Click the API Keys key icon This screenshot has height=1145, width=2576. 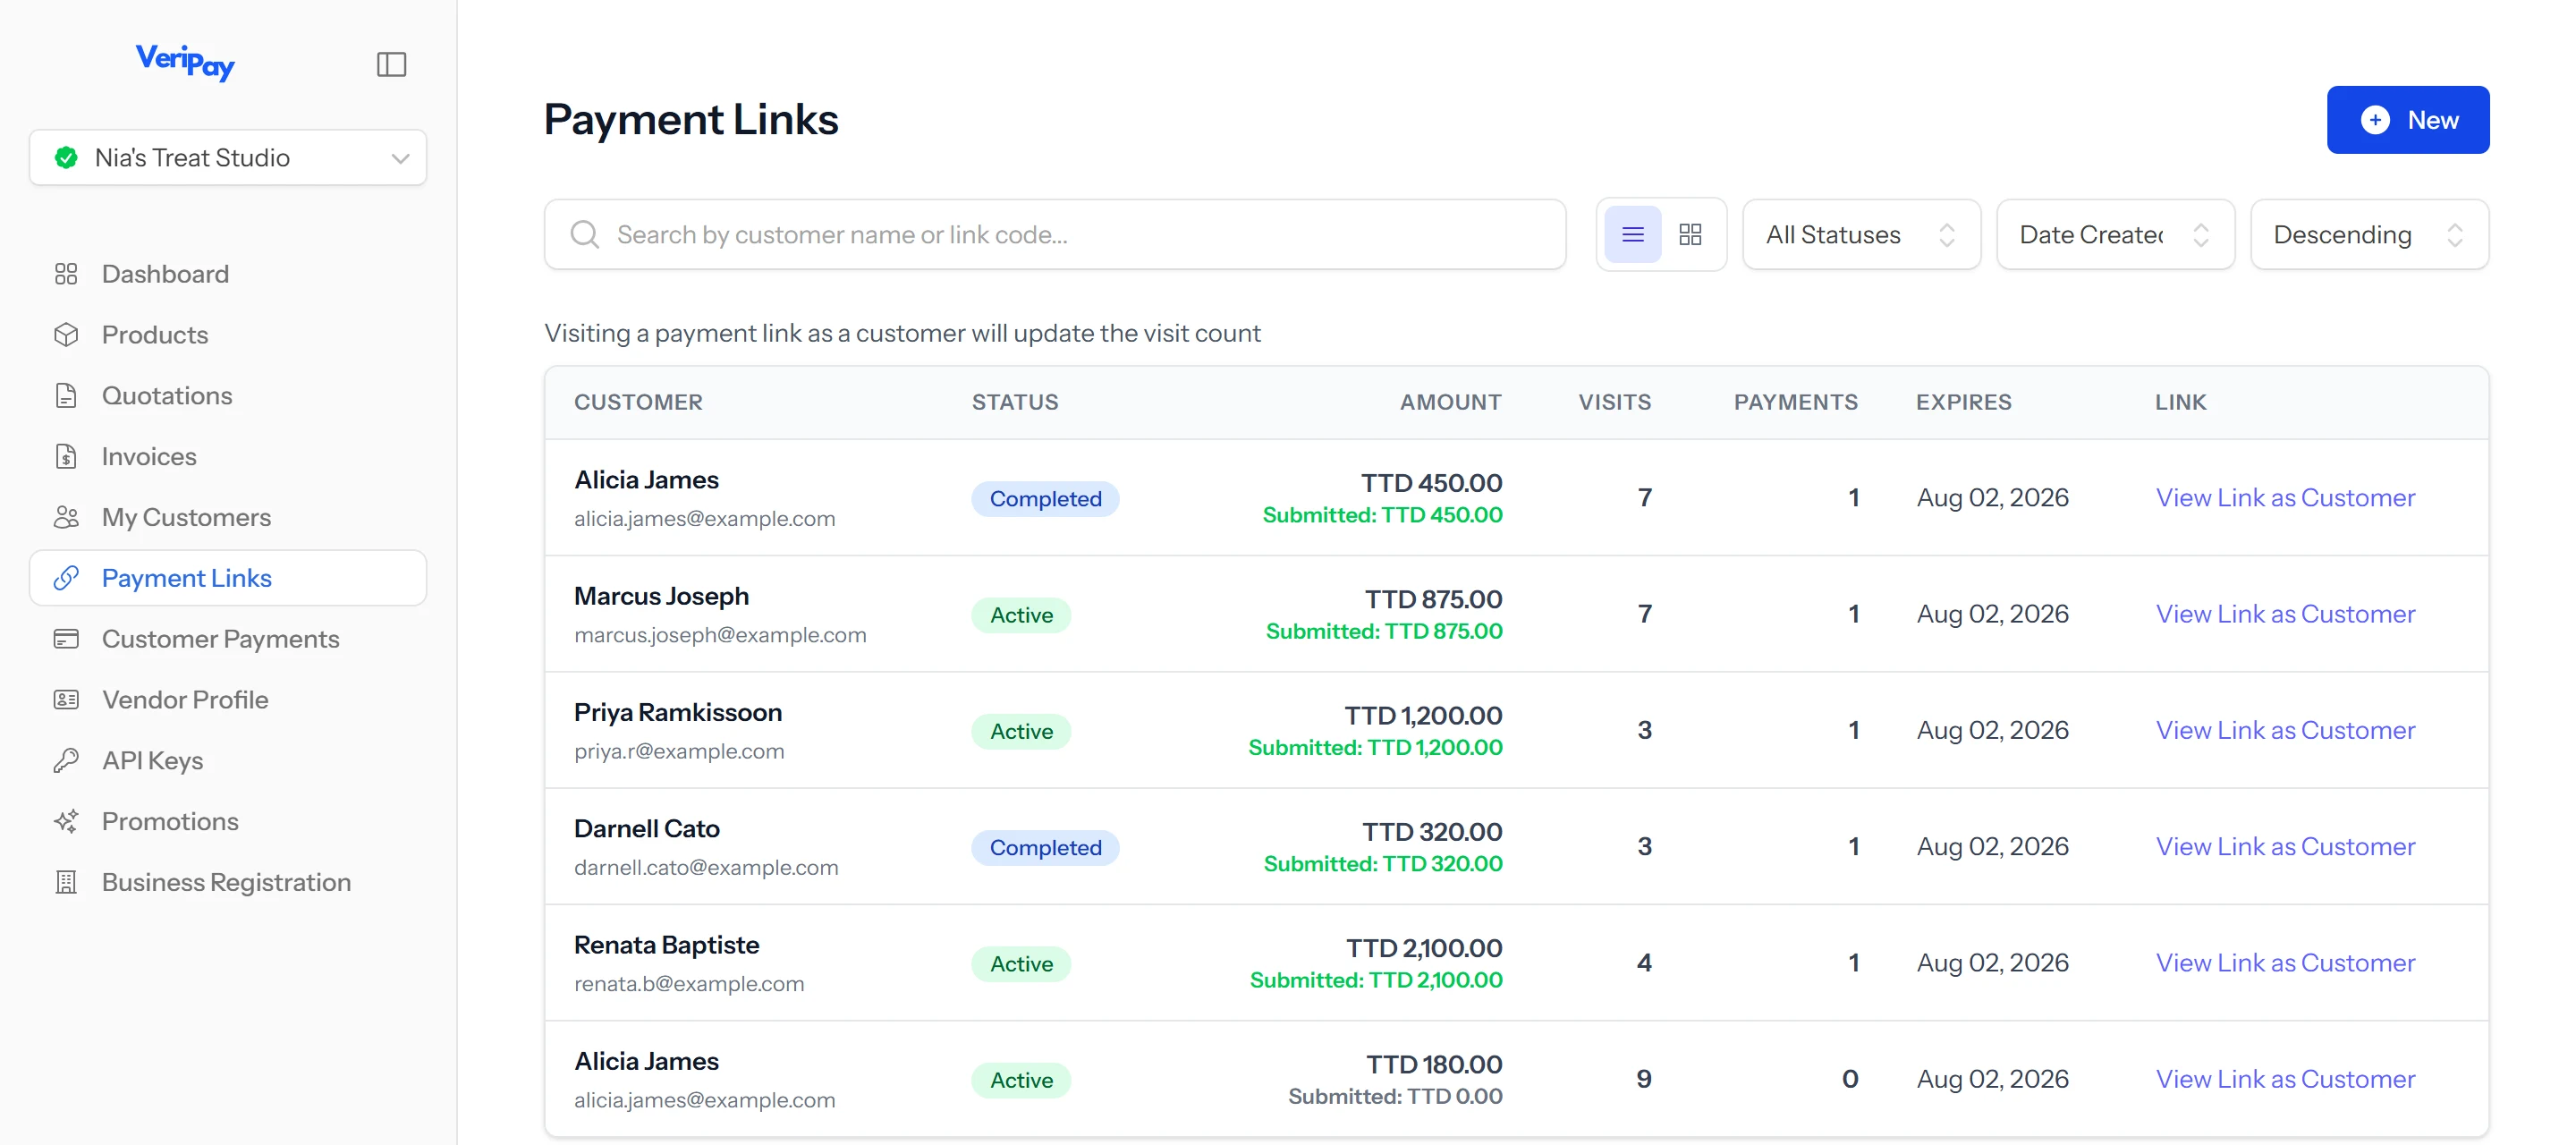click(66, 761)
